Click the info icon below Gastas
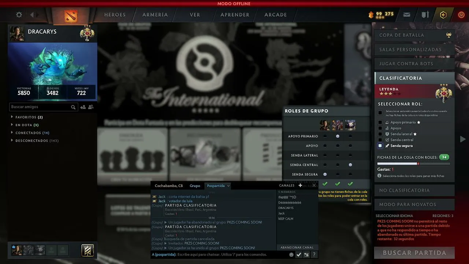This screenshot has width=469, height=264. 380,176
